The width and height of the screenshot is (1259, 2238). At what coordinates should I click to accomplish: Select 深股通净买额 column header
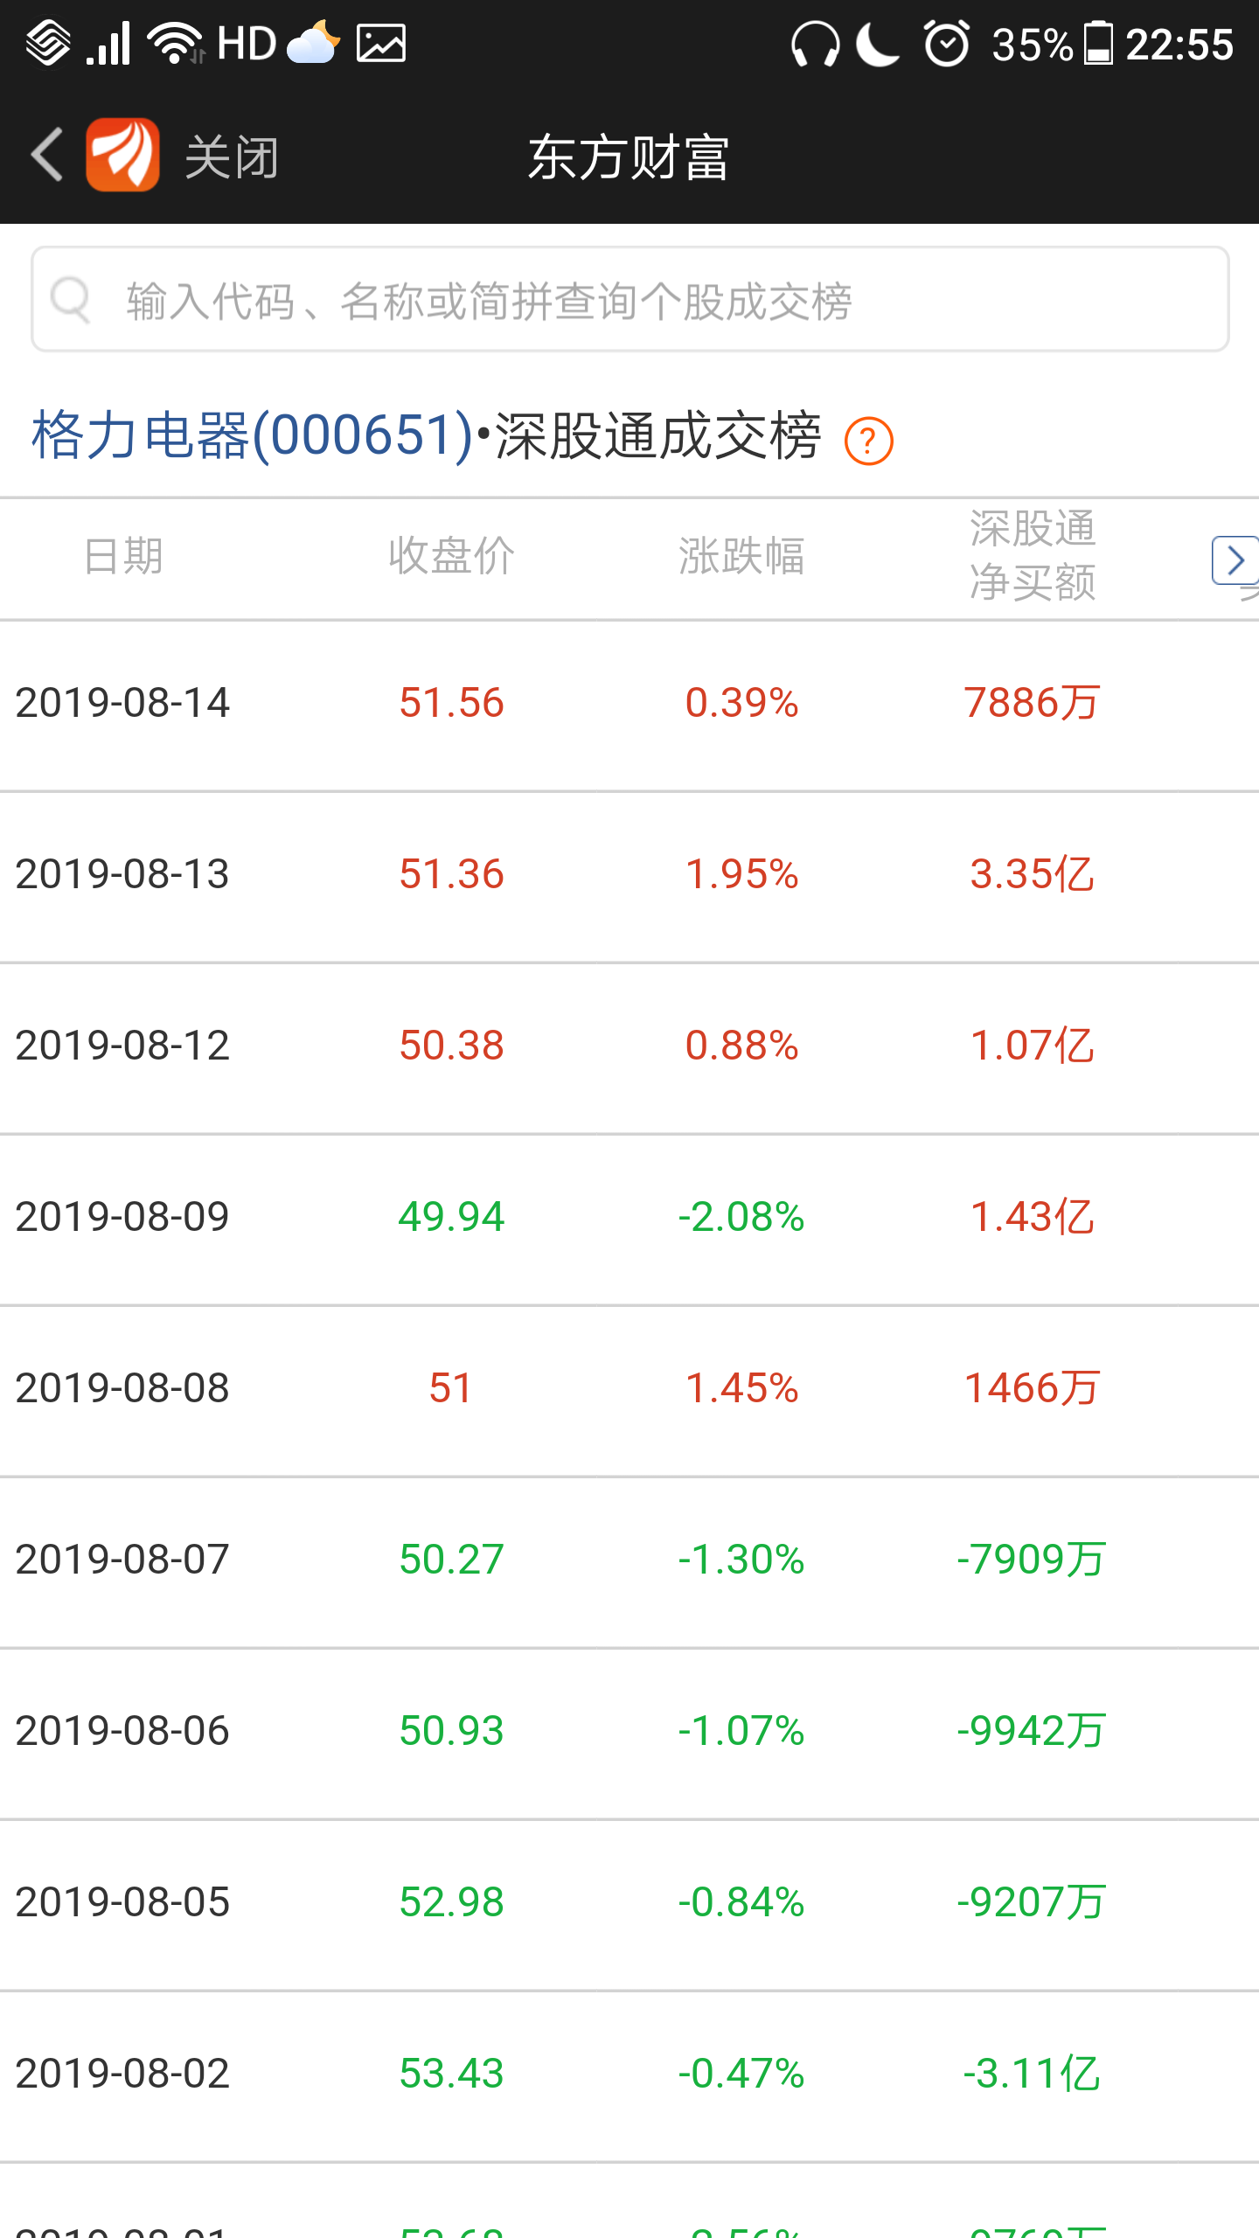click(x=1033, y=556)
